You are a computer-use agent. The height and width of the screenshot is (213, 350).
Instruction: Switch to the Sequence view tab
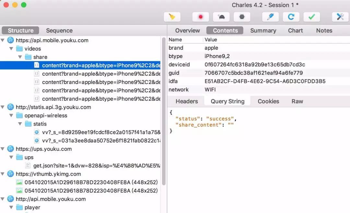(59, 30)
